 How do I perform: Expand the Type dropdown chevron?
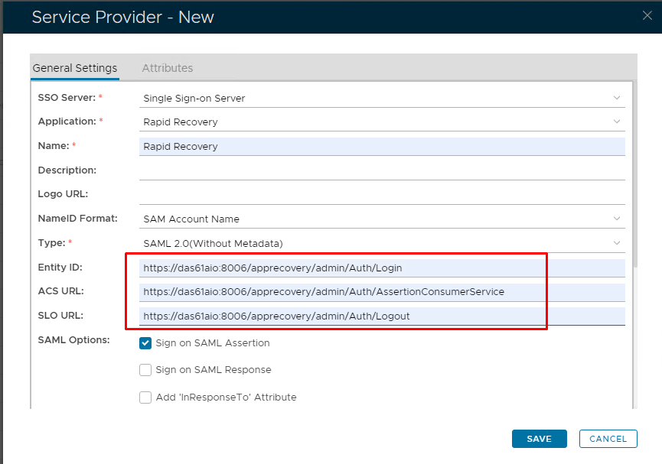pyautogui.click(x=617, y=243)
